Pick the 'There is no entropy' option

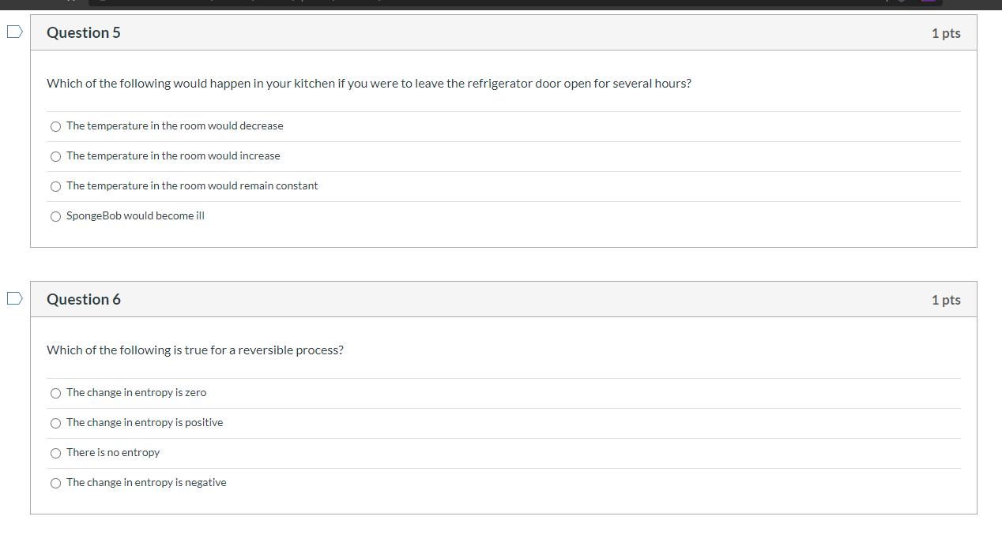tap(55, 453)
